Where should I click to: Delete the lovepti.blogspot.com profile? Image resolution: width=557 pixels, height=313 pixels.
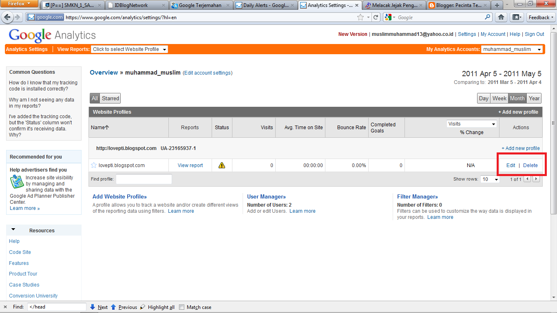530,165
